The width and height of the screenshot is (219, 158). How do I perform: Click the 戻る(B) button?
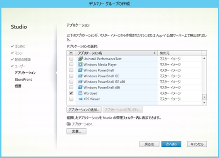(150, 144)
